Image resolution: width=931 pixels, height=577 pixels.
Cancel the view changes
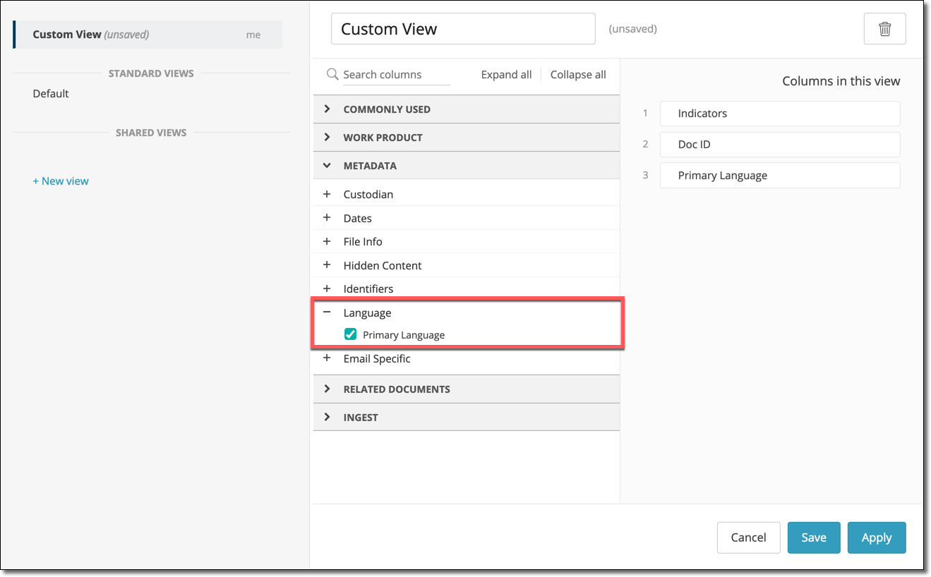[748, 537]
